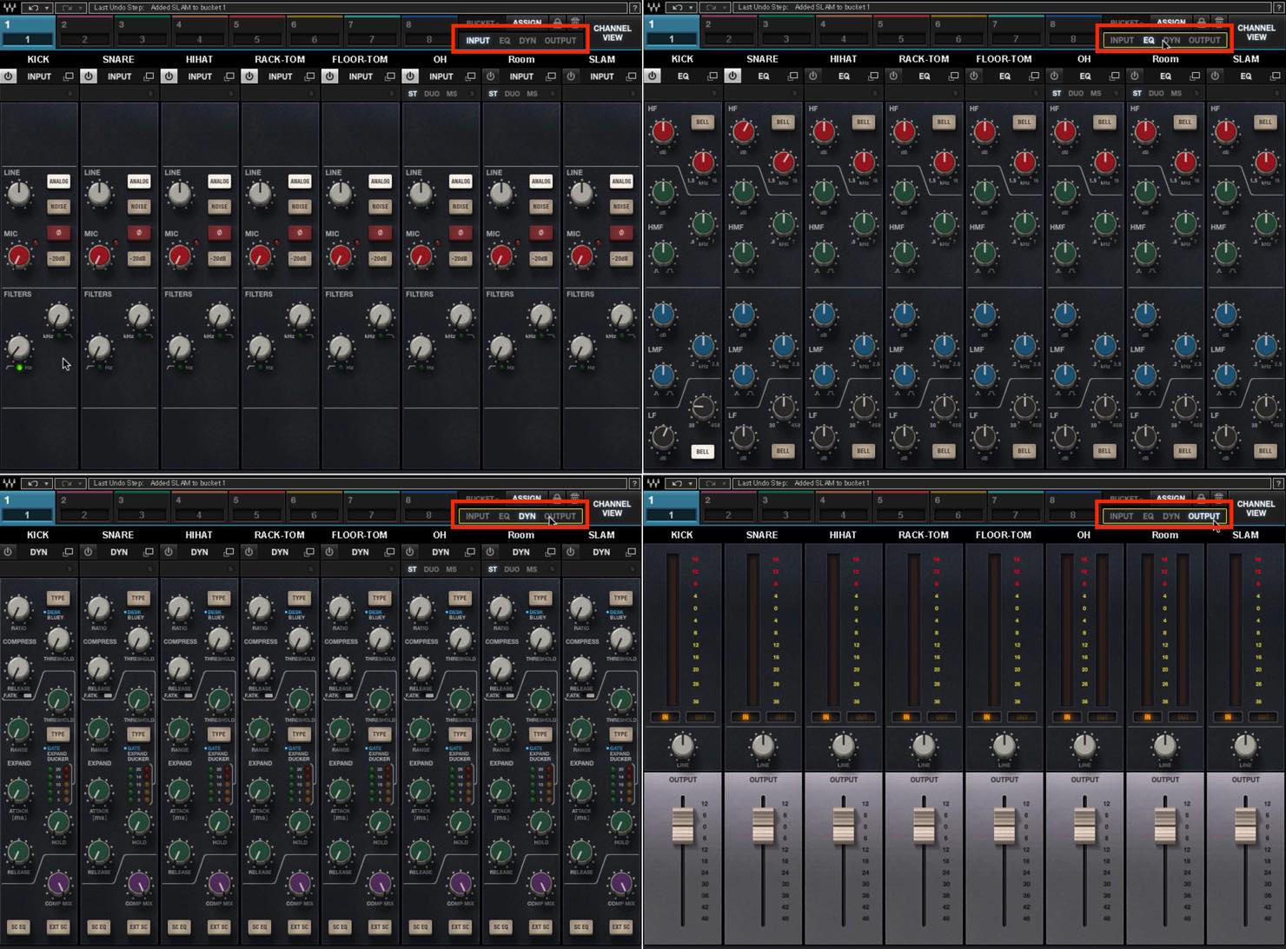The image size is (1286, 949).
Task: Switch to DYN tab in EQ view
Action: tap(1171, 41)
